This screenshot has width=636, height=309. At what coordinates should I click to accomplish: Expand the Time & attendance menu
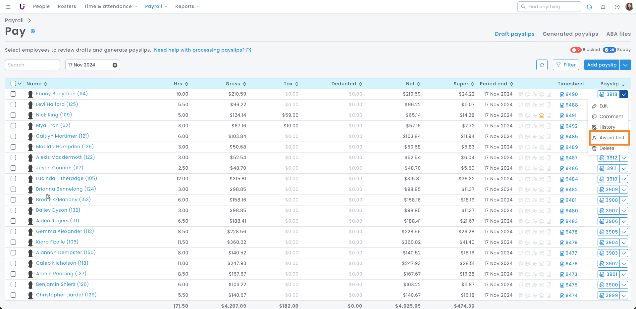point(110,7)
